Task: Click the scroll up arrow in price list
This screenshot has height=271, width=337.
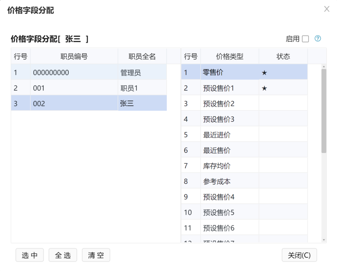Action: coord(324,66)
